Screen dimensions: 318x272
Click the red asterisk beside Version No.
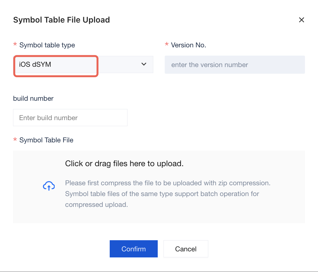coord(167,44)
